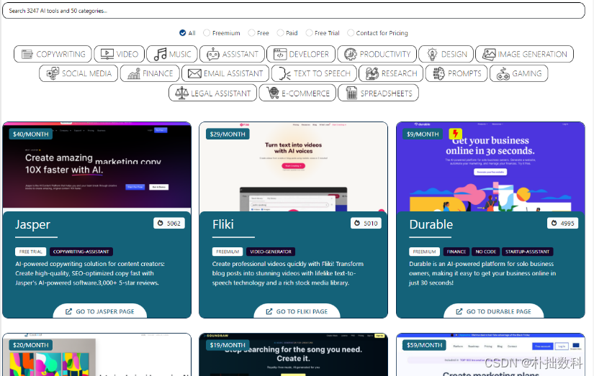Click the Prompts brain icon
The image size is (594, 376).
click(x=438, y=73)
